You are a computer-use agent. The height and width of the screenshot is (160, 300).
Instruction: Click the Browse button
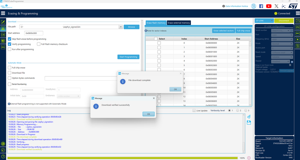click(x=132, y=27)
